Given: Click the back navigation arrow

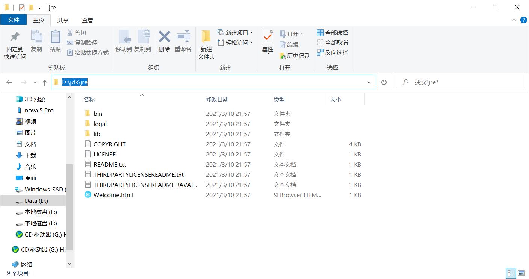Looking at the screenshot, I should click(x=9, y=82).
